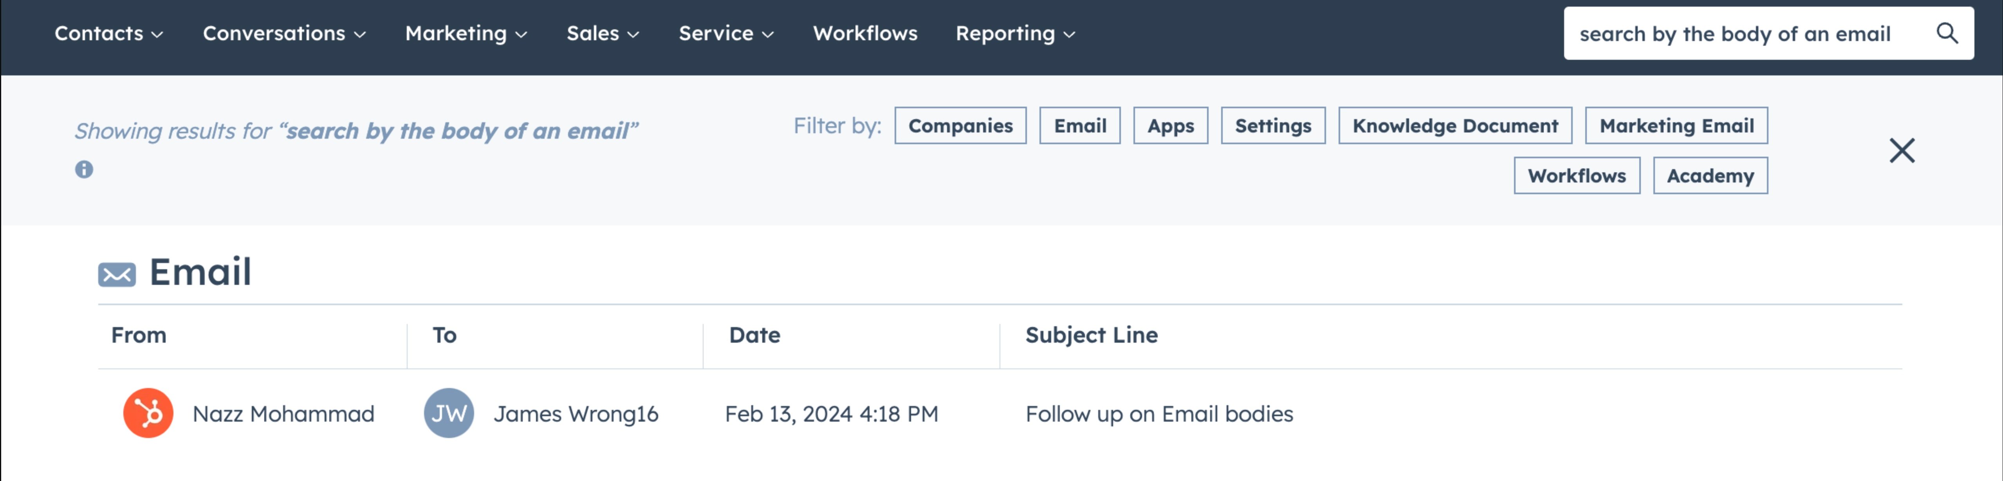The width and height of the screenshot is (2003, 481).
Task: Filter results by Companies
Action: click(x=960, y=126)
